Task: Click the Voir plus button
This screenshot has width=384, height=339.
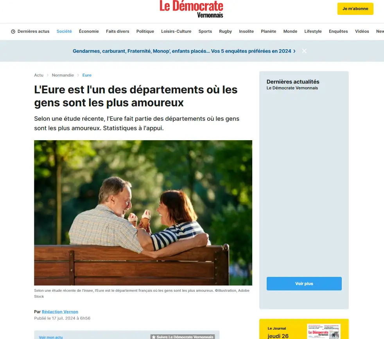Action: tap(304, 284)
